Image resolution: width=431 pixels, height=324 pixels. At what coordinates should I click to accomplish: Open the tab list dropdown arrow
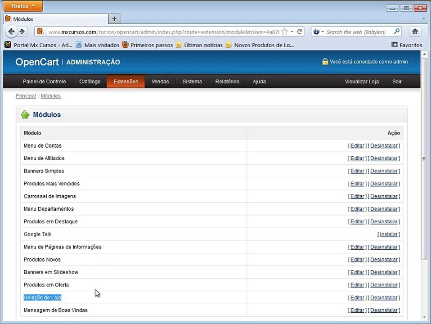pos(424,19)
